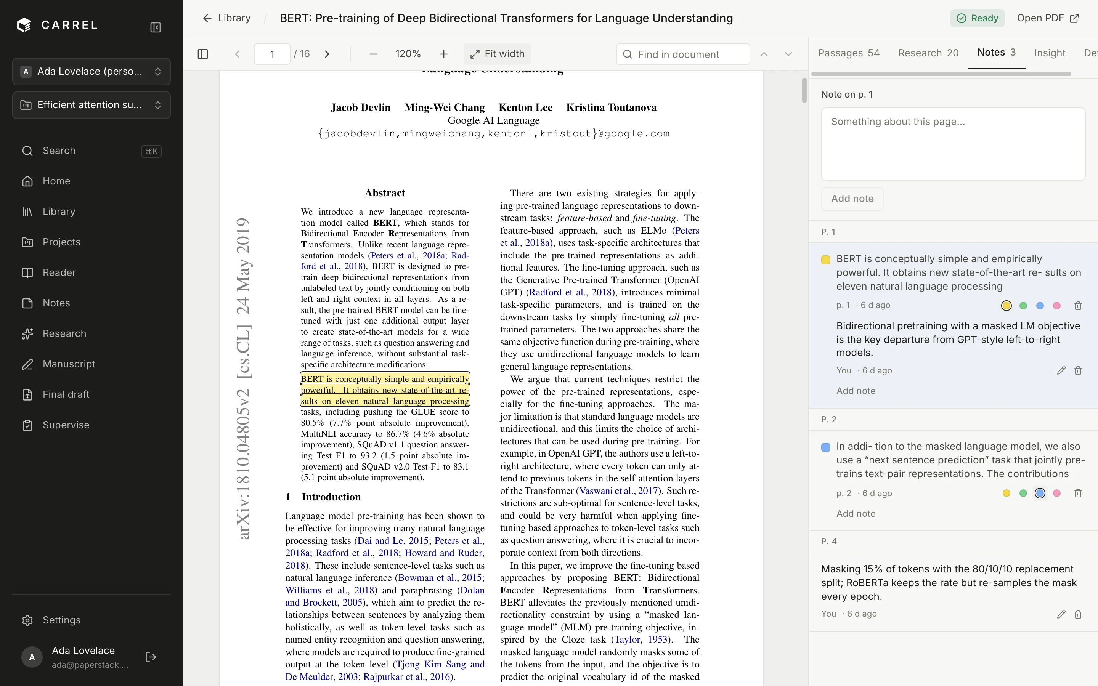Delete the p. 1 BERT highlight
The width and height of the screenshot is (1098, 686).
pyautogui.click(x=1078, y=306)
